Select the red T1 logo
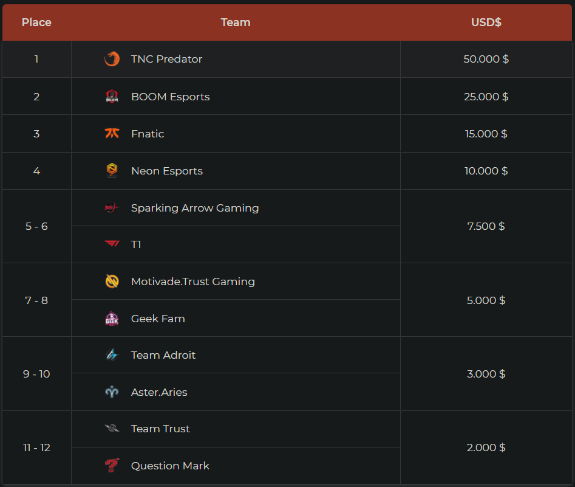 112,244
